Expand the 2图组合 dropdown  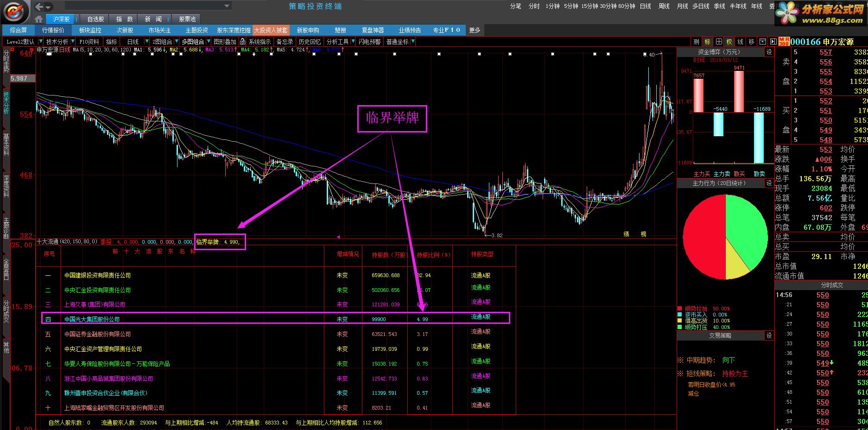pyautogui.click(x=176, y=42)
